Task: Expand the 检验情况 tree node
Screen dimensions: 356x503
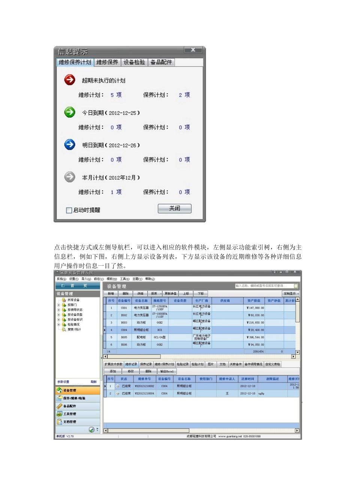Action: [x=58, y=324]
